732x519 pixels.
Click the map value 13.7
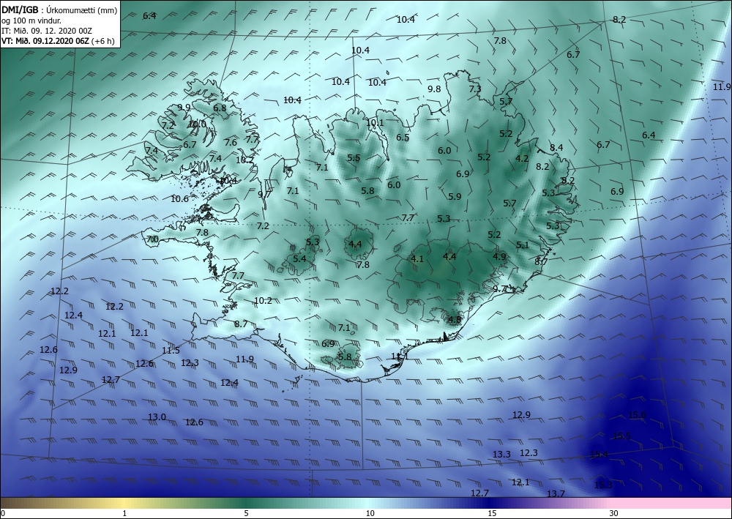click(556, 494)
